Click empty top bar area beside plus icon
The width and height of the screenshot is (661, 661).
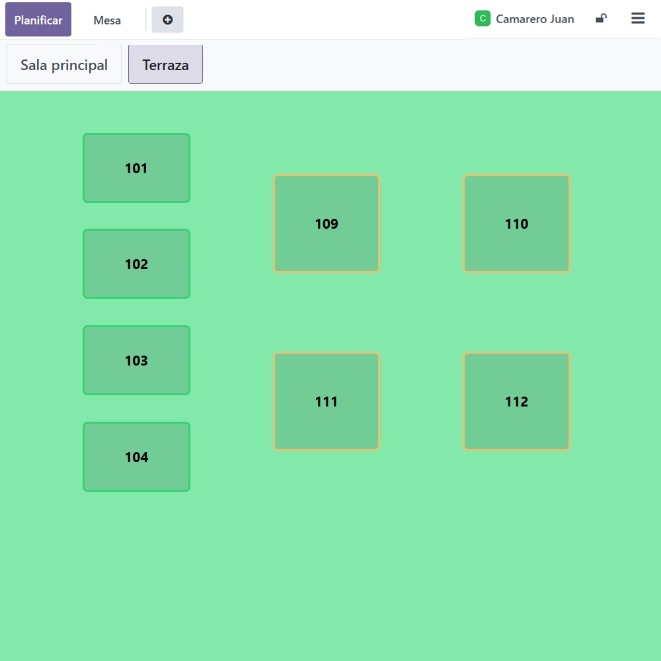[x=317, y=20]
